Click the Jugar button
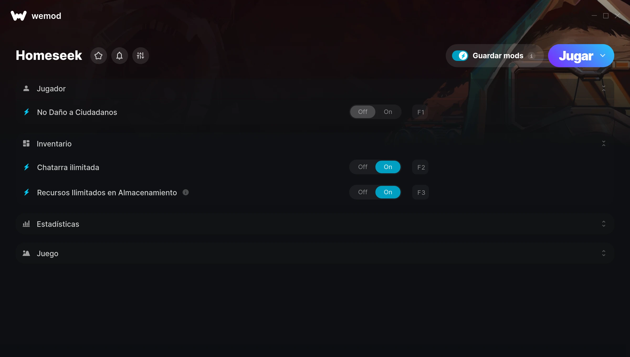 tap(576, 56)
